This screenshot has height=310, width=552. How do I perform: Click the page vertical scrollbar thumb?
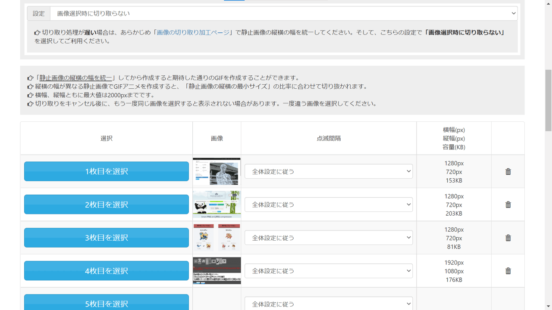pos(548,100)
